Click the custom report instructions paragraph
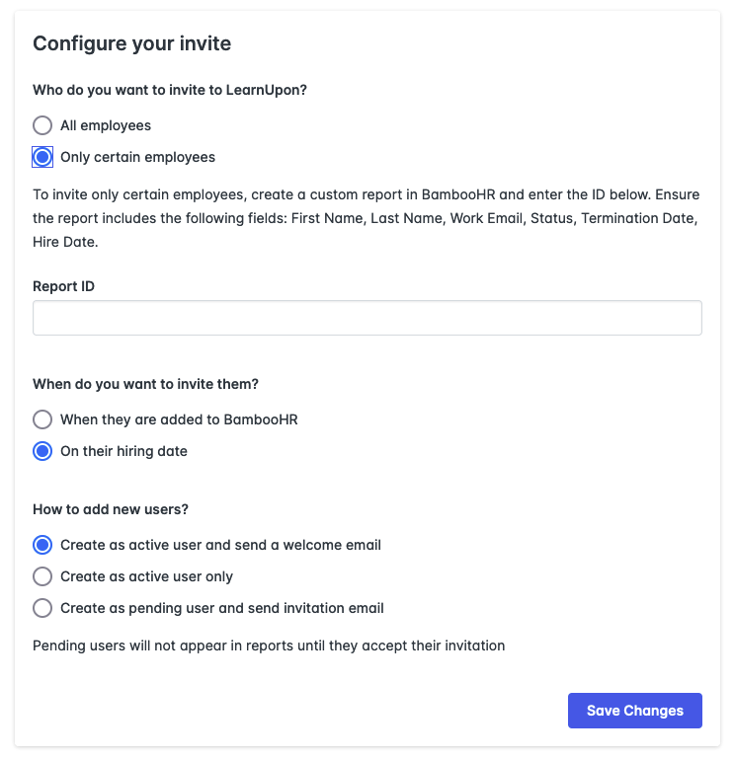The width and height of the screenshot is (734, 759). (x=366, y=217)
